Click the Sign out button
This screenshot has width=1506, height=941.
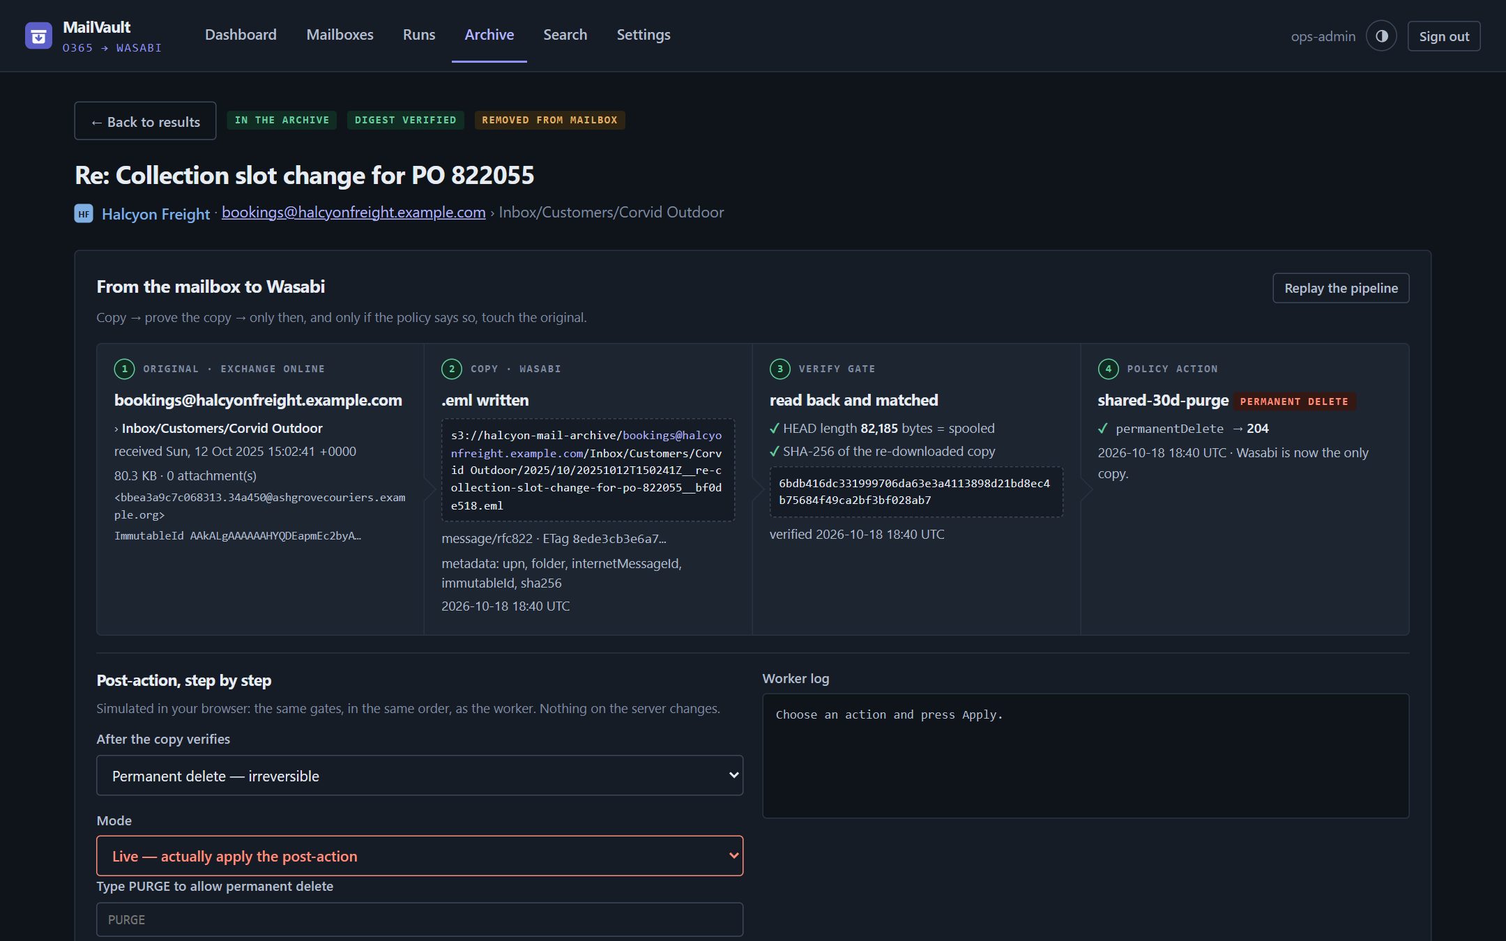pos(1444,36)
